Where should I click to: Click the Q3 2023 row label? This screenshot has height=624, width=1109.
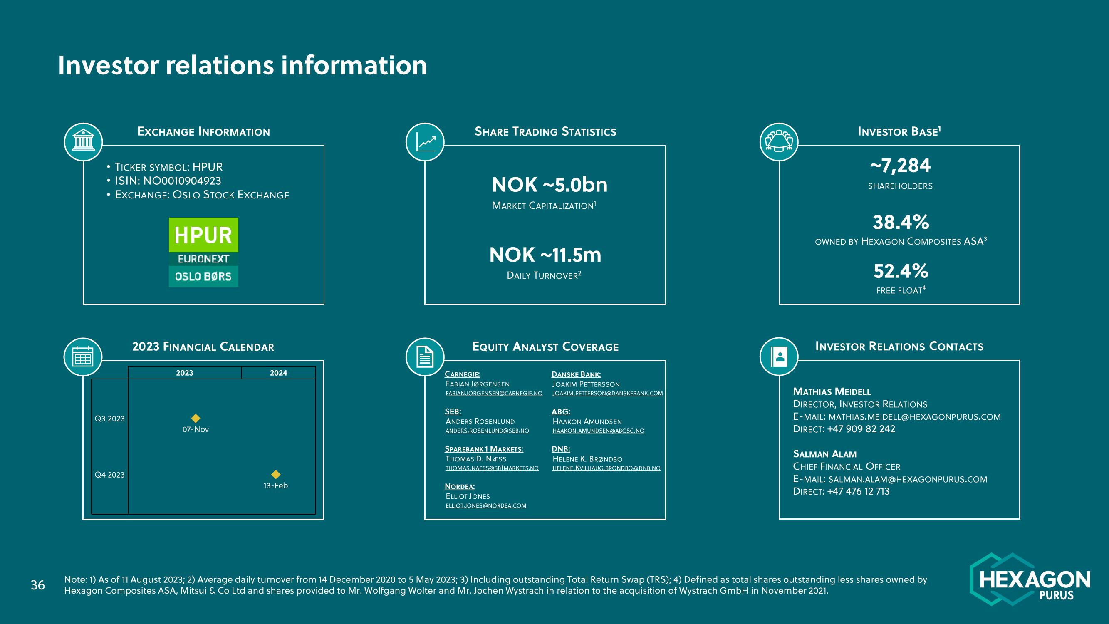[109, 418]
